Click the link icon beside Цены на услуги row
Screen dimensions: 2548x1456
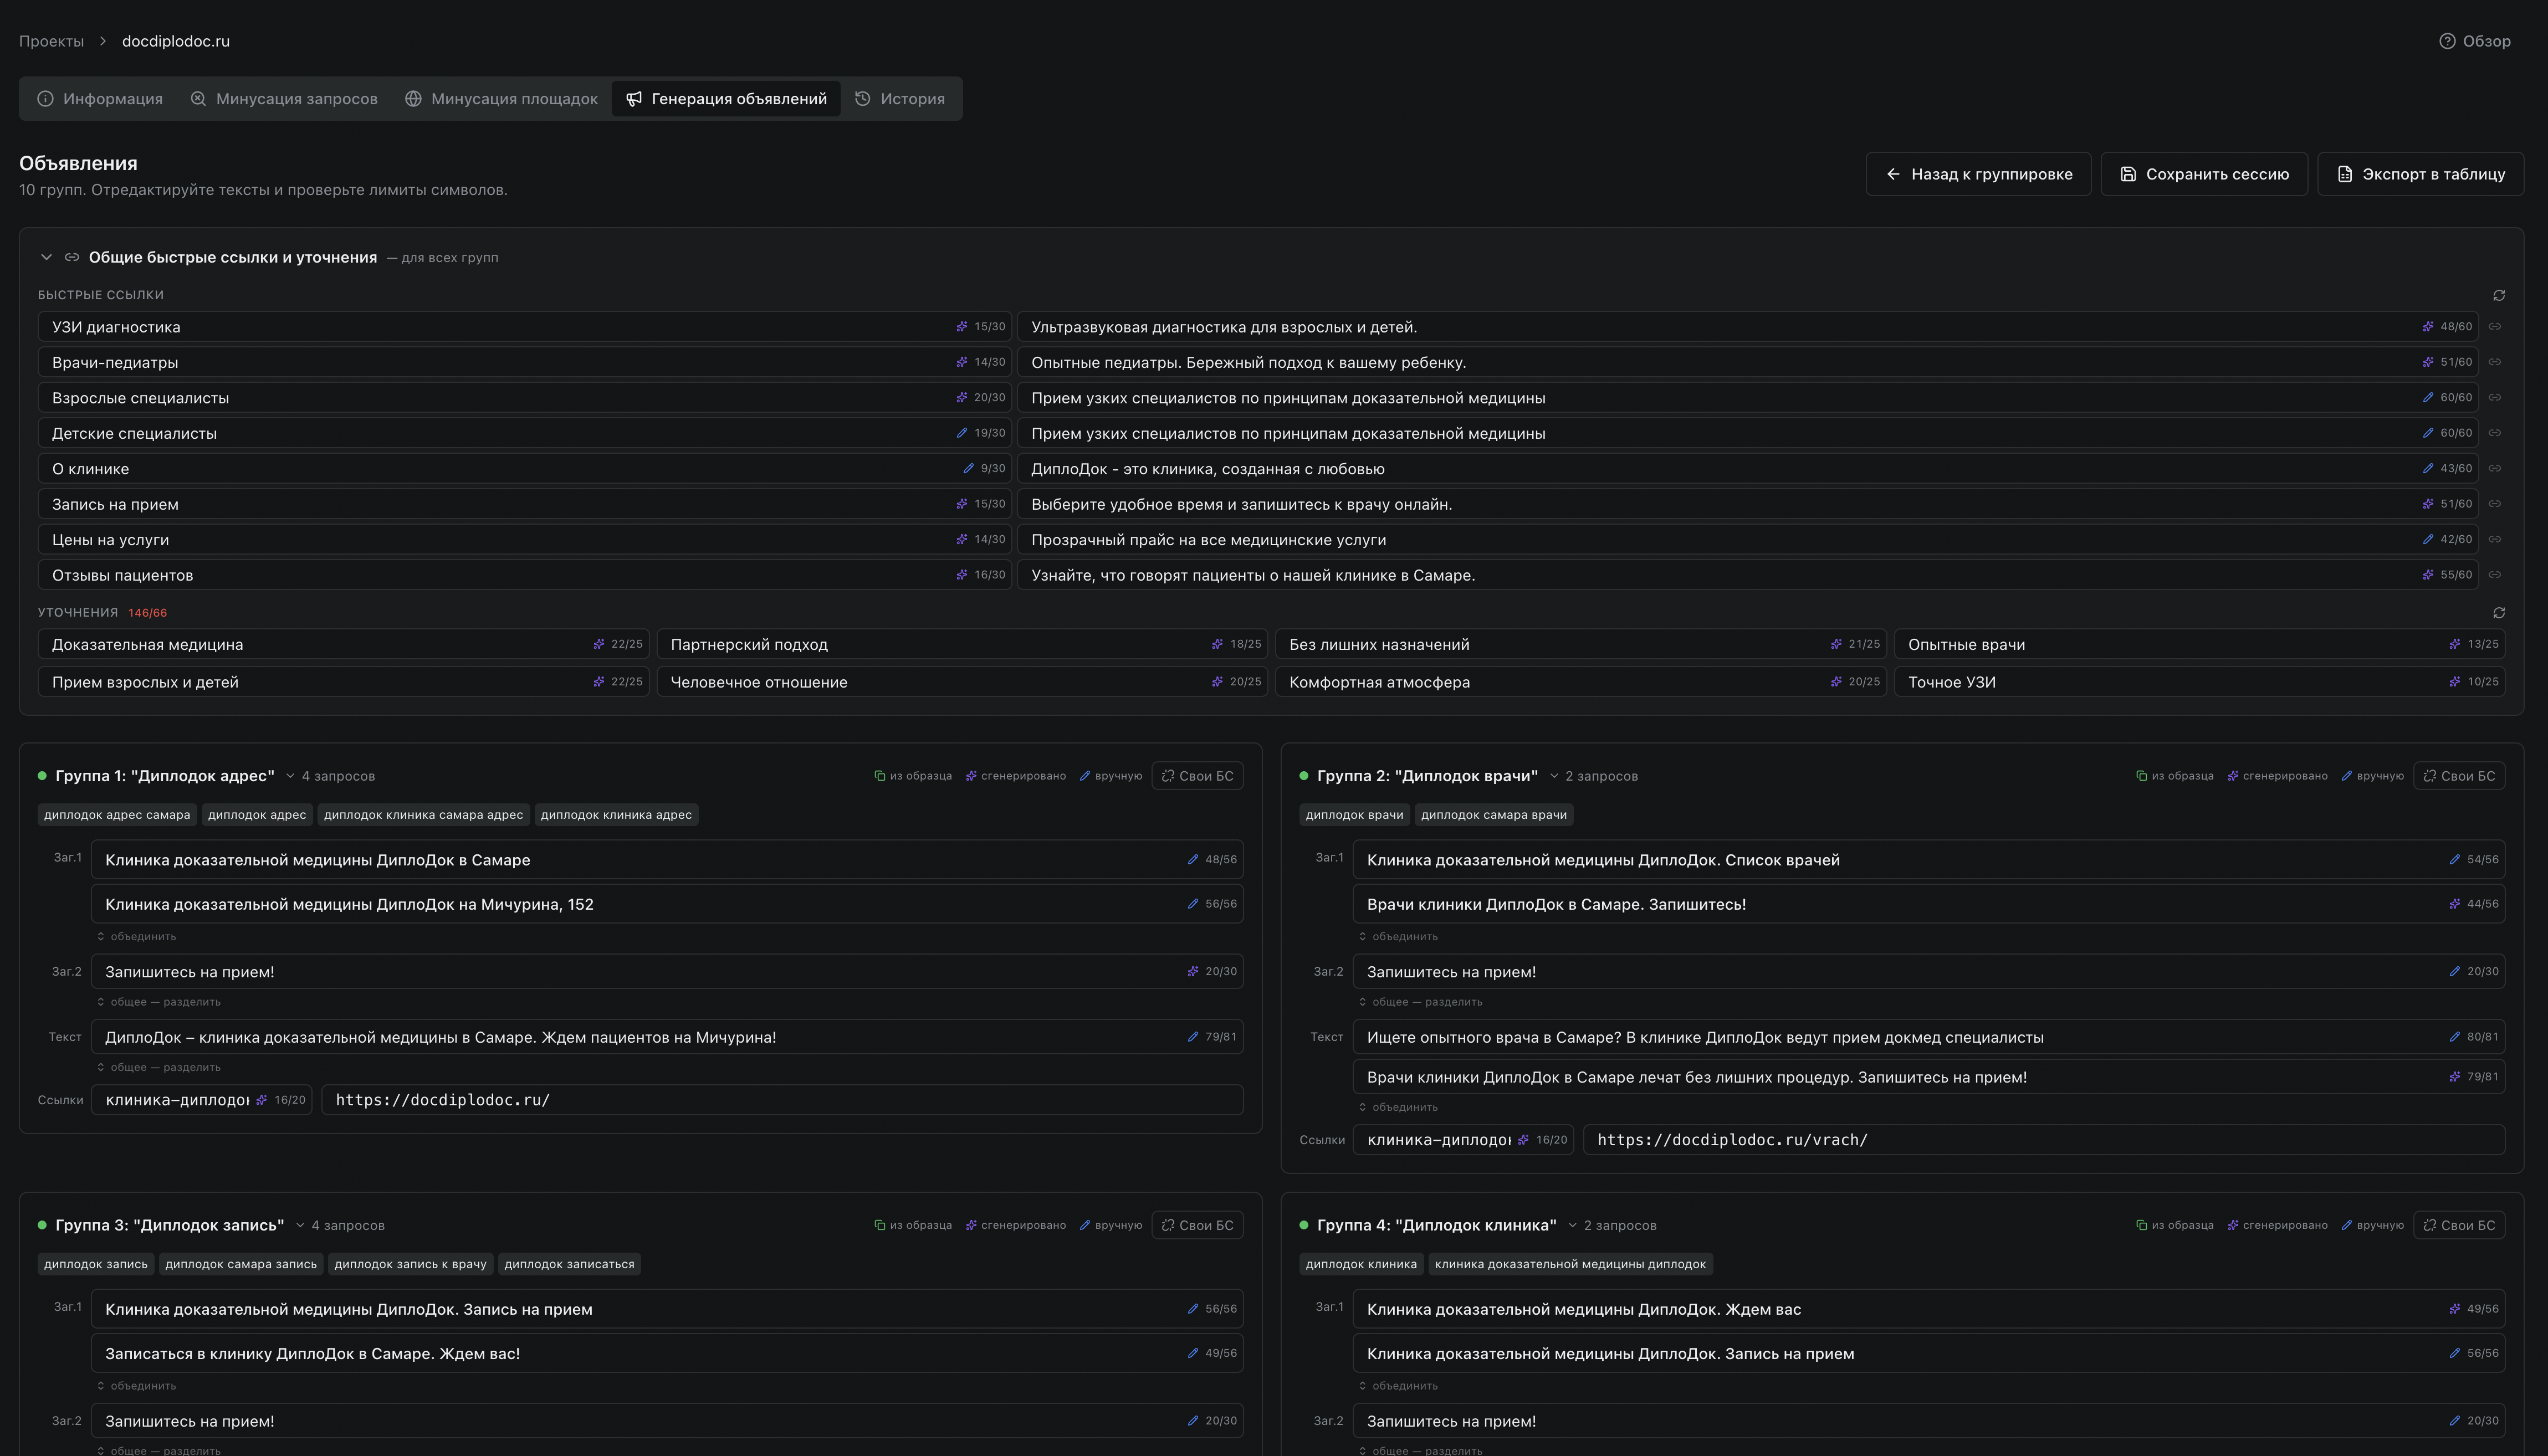[2494, 540]
